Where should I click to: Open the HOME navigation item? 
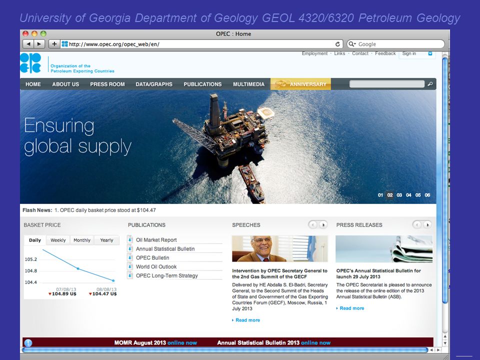pyautogui.click(x=33, y=84)
